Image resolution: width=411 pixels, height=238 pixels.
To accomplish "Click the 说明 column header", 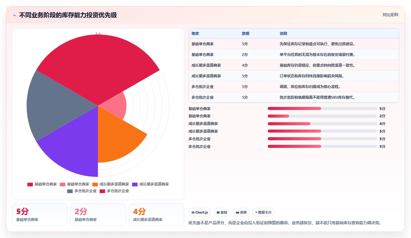I will pos(283,34).
